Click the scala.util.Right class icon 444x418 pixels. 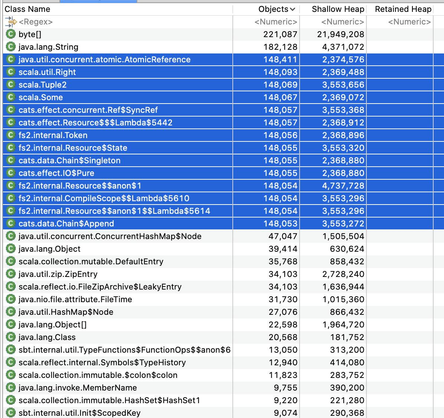pyautogui.click(x=11, y=72)
